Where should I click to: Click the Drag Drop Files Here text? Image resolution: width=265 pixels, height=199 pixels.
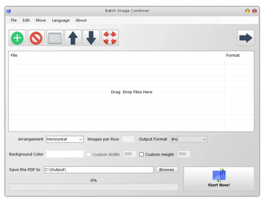tap(132, 92)
